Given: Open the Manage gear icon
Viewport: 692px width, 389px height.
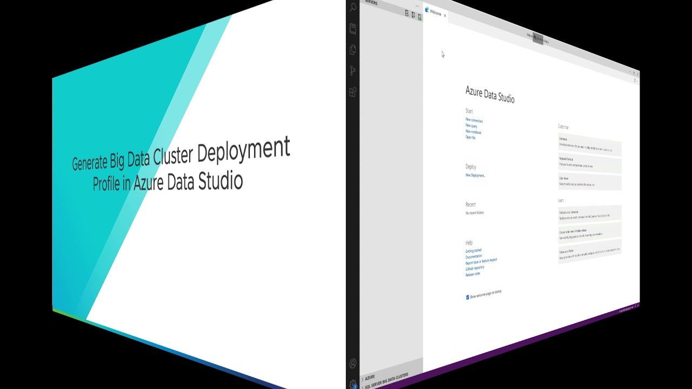Looking at the screenshot, I should coord(353,384).
